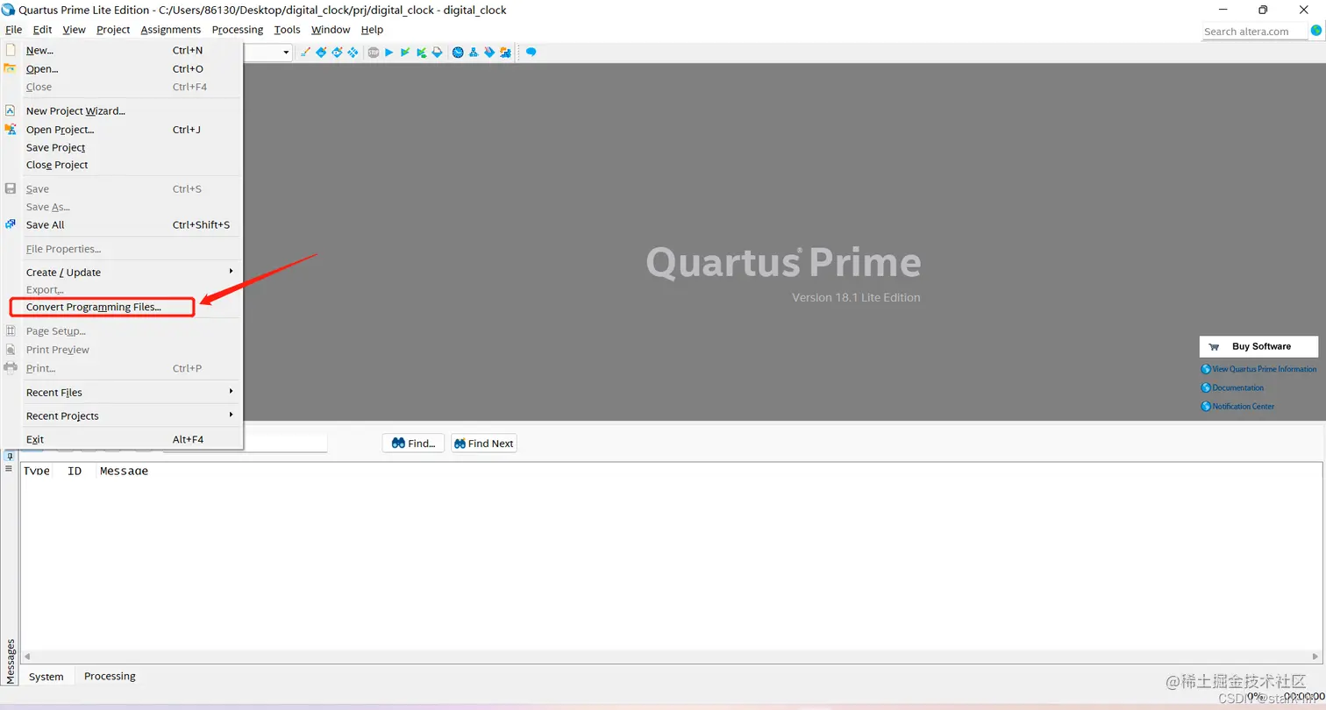
Task: Click Save Project in File menu
Action: point(132,147)
